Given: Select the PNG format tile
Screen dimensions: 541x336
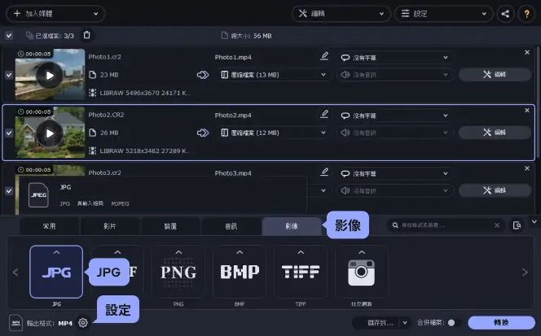Looking at the screenshot, I should tap(178, 272).
